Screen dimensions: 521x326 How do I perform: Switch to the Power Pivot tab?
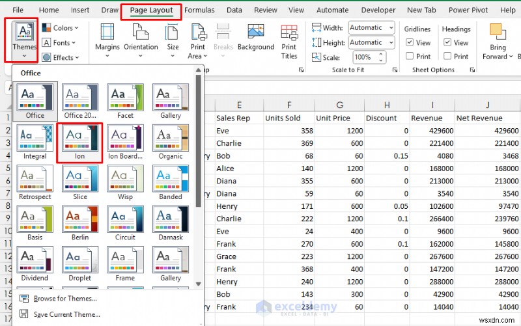(468, 10)
